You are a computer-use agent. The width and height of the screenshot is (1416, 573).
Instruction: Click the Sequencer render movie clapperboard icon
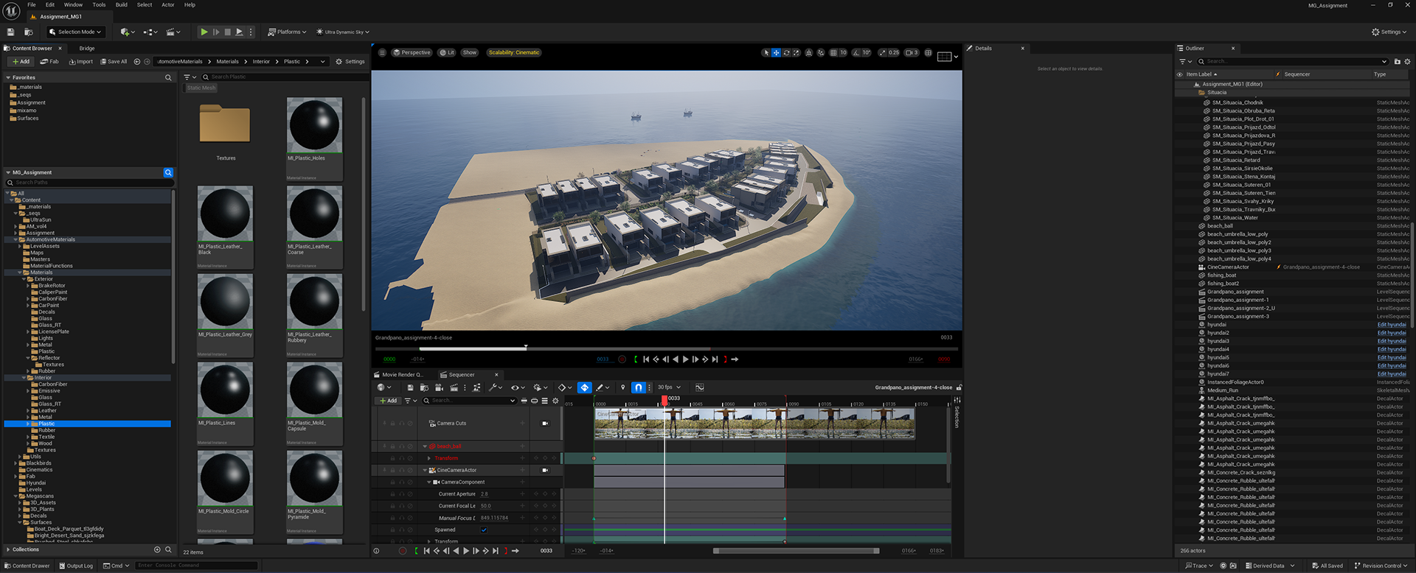(x=454, y=387)
